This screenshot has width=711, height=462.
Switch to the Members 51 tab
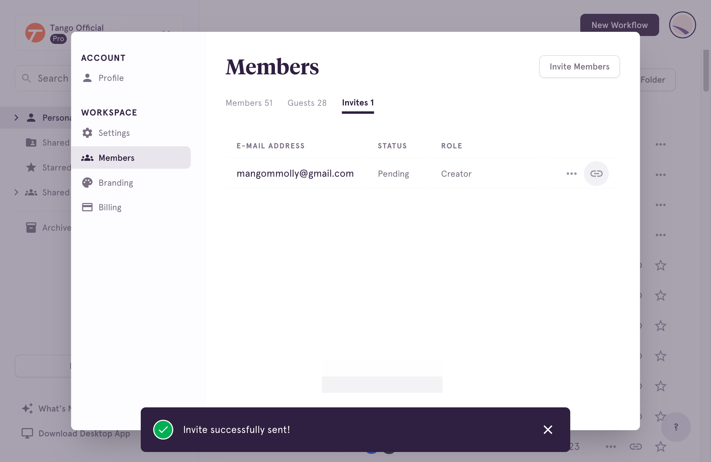click(249, 103)
